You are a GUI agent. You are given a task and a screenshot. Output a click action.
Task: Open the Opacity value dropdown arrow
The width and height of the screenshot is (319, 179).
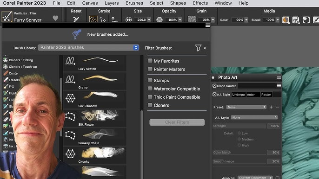(x=180, y=19)
